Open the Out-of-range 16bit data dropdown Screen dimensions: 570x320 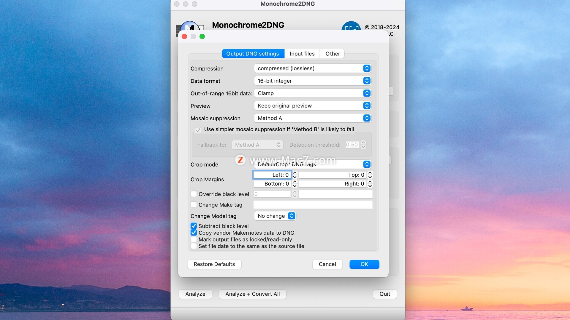point(313,93)
